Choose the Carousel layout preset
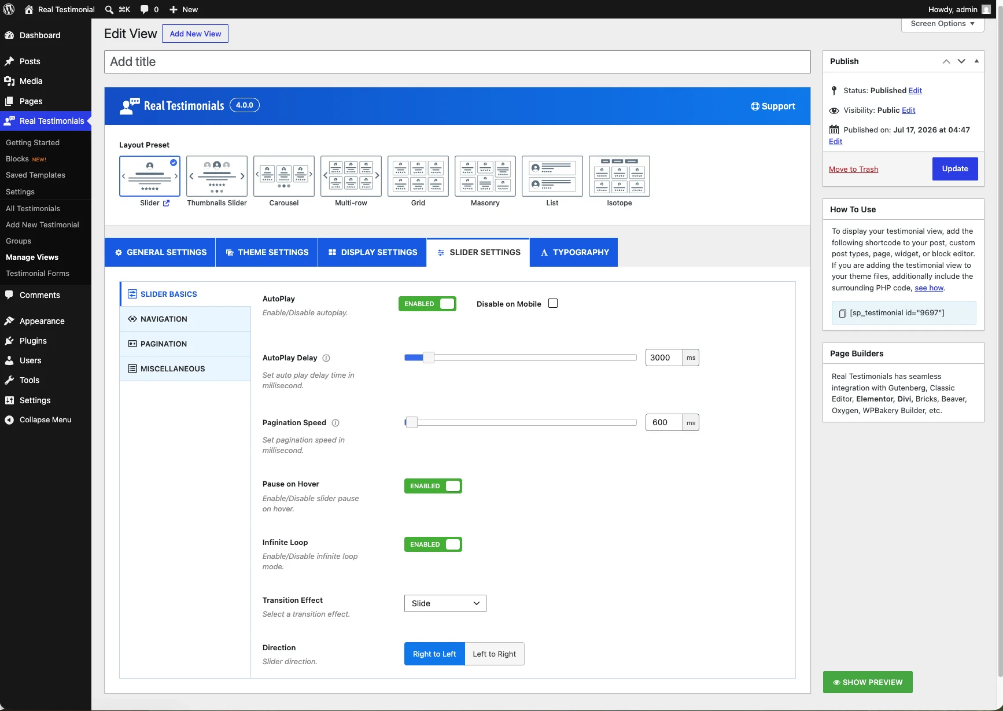 pos(284,176)
